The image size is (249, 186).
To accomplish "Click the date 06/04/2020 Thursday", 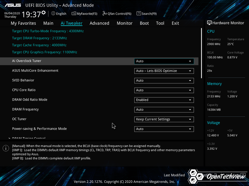I will click(12, 15).
